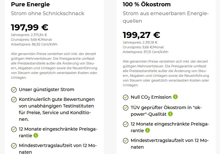Screen dimensions: 220x154
Task: Click checkmark beside Ökostrom Mindestvertragslaufzeit
Action: click(x=126, y=140)
